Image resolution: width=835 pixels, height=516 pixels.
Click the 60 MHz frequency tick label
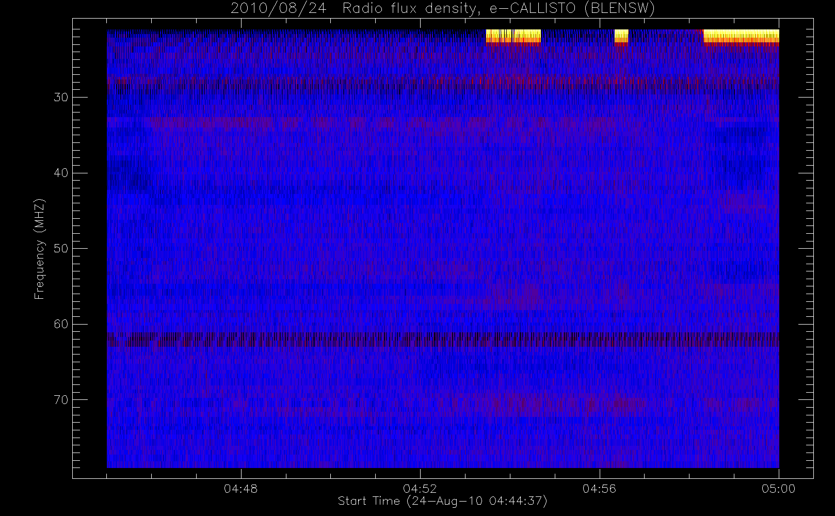click(61, 324)
